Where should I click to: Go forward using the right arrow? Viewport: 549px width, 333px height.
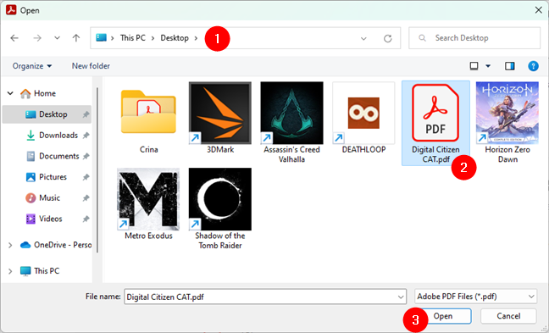pyautogui.click(x=37, y=38)
